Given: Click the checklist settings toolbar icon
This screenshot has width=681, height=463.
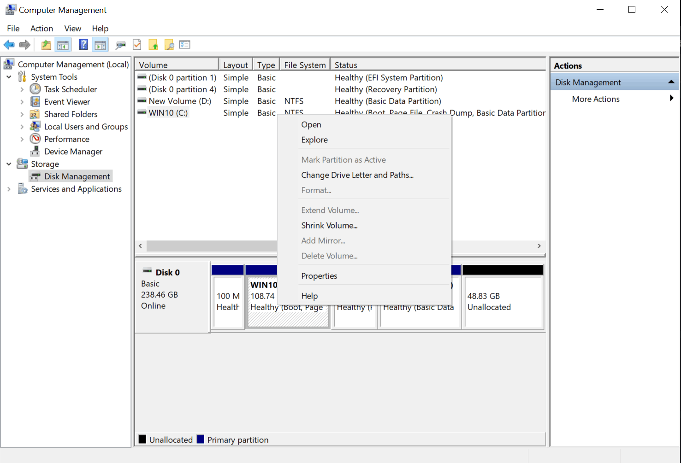Looking at the screenshot, I should (185, 45).
